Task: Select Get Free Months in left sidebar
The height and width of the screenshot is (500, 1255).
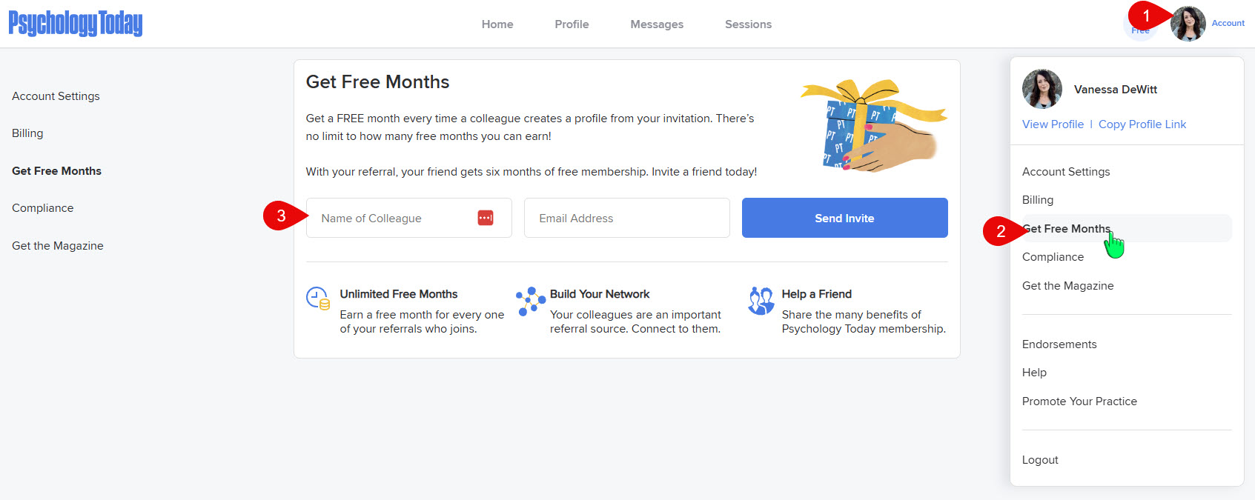Action: click(x=56, y=171)
